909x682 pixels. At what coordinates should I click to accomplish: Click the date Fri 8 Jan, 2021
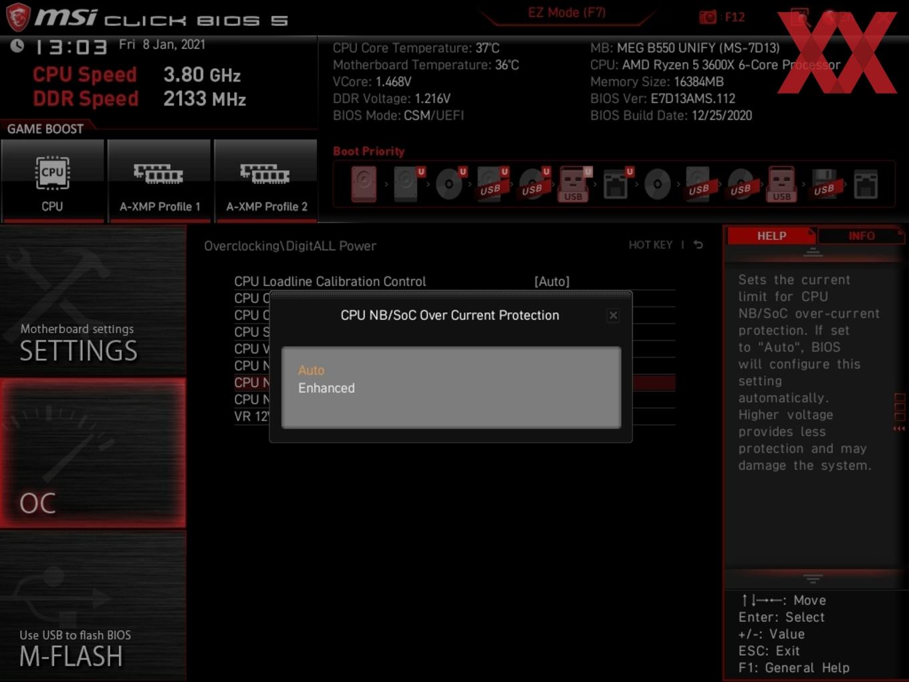[x=162, y=45]
